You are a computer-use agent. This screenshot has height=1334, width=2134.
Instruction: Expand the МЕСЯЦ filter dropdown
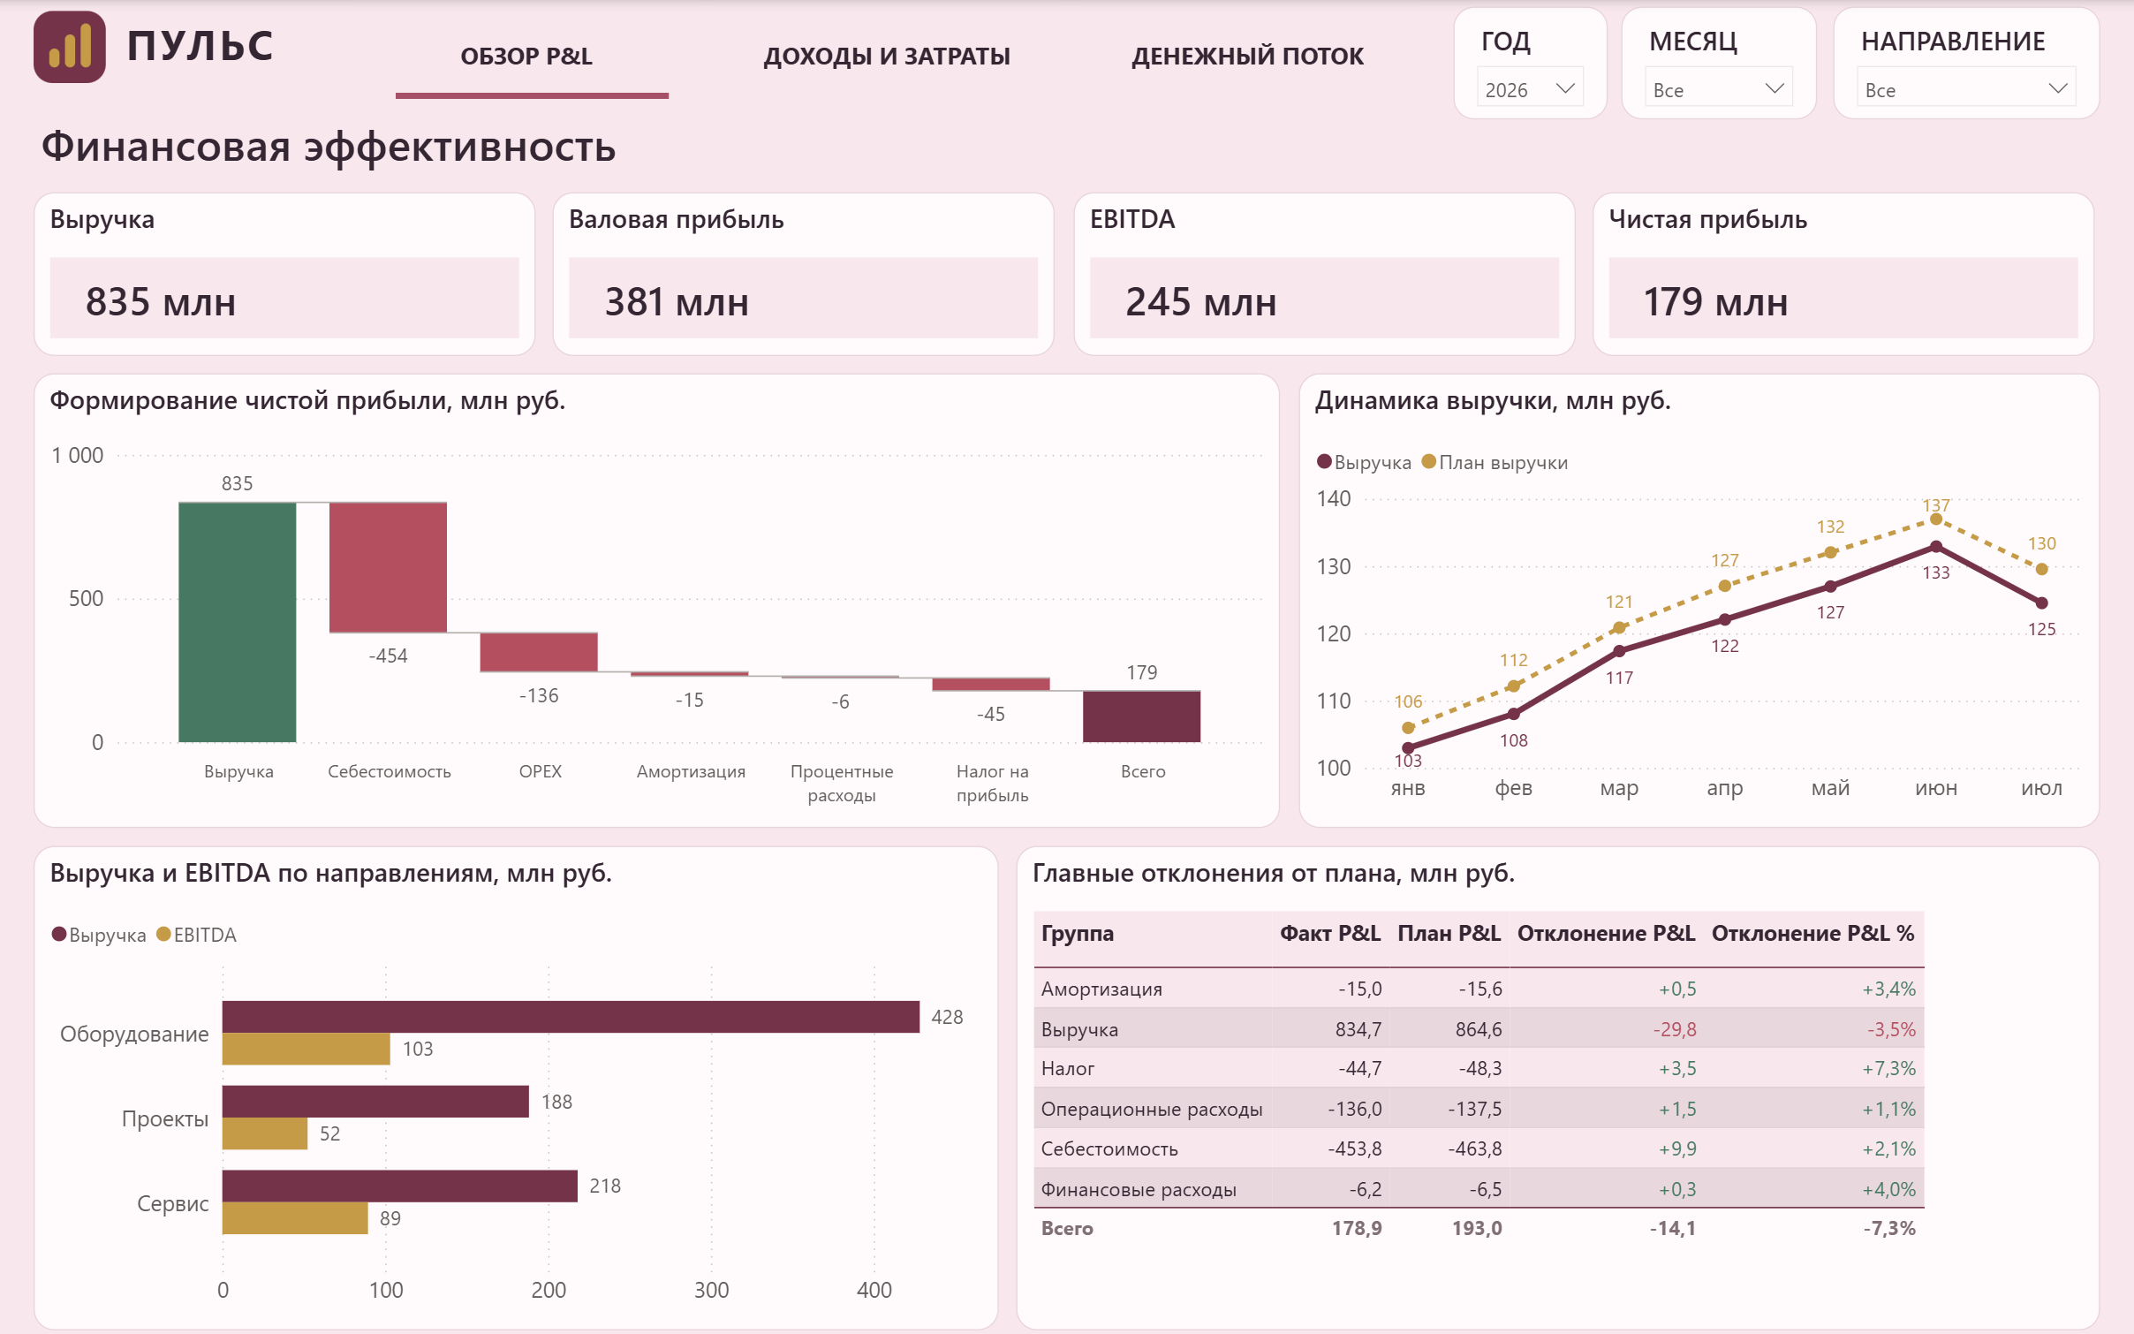1718,89
